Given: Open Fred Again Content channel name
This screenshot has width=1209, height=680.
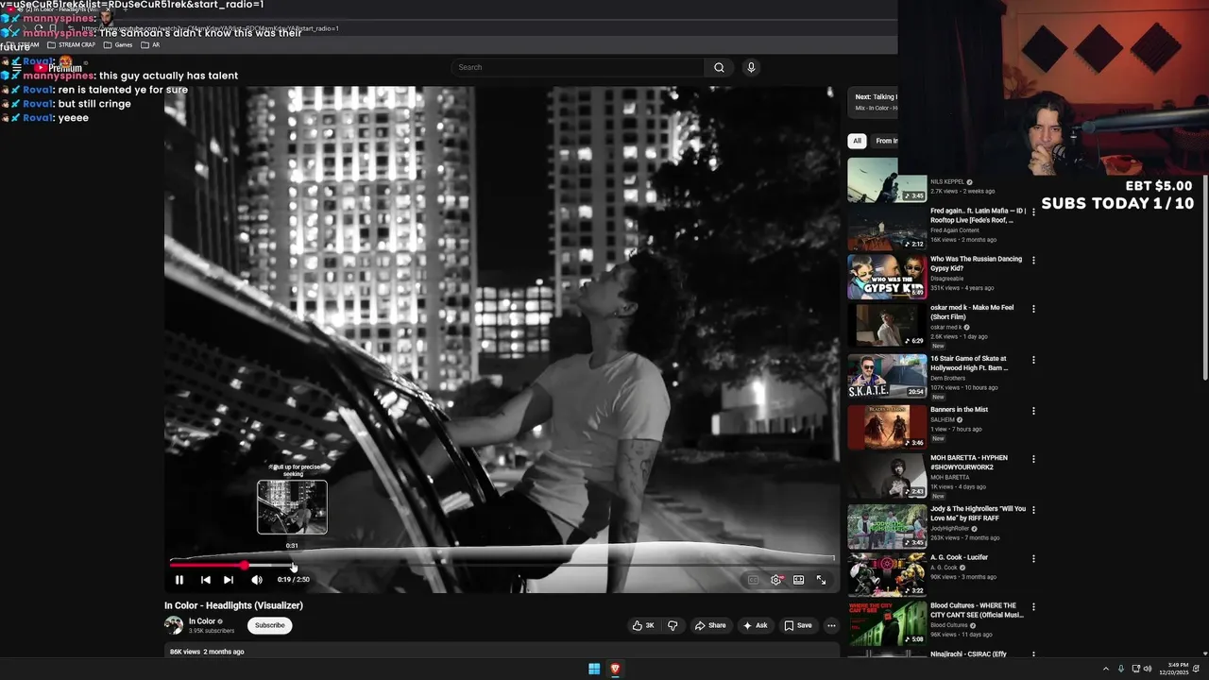Looking at the screenshot, I should pyautogui.click(x=955, y=229).
